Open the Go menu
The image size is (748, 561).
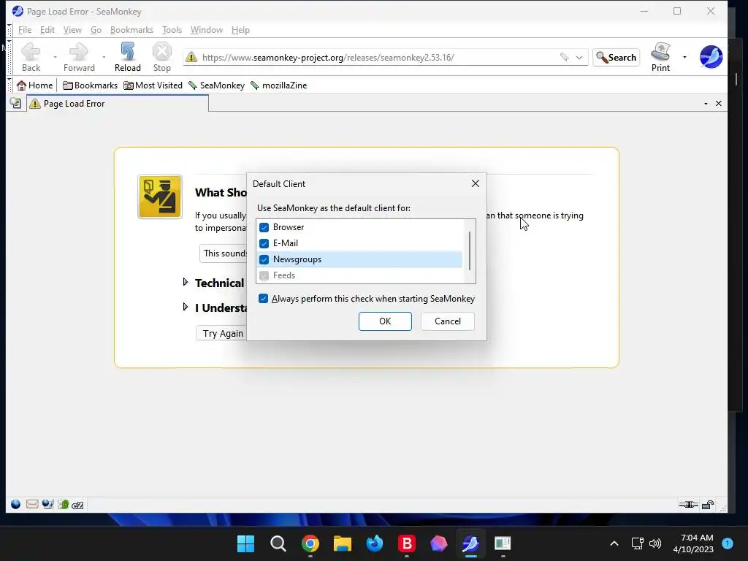pyautogui.click(x=96, y=29)
